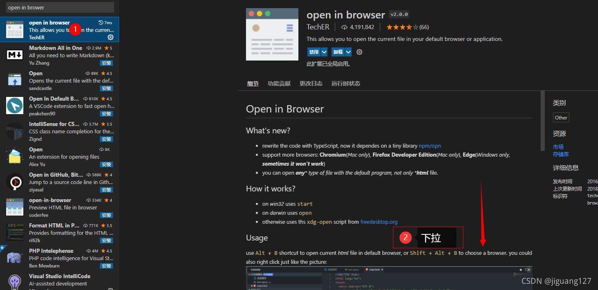Select the Markdown All in One list row

pos(60,55)
